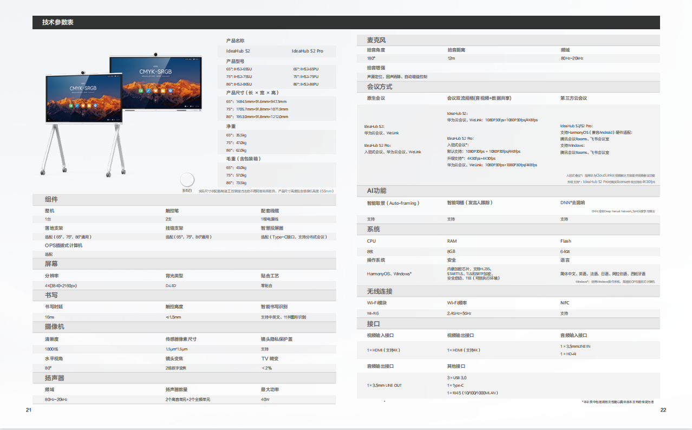Select the '2个高音单元+2个全频单元' value

[x=188, y=400]
